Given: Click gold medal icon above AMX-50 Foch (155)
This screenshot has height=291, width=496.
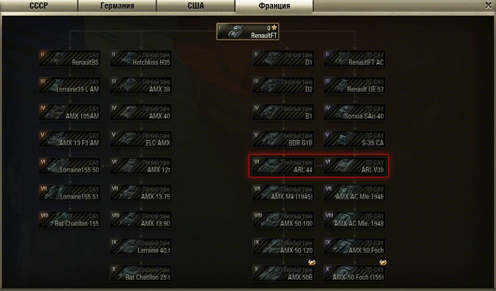Looking at the screenshot, I should [x=383, y=262].
